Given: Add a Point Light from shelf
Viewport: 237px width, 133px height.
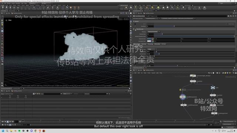Looking at the screenshot, I should coord(126,8).
